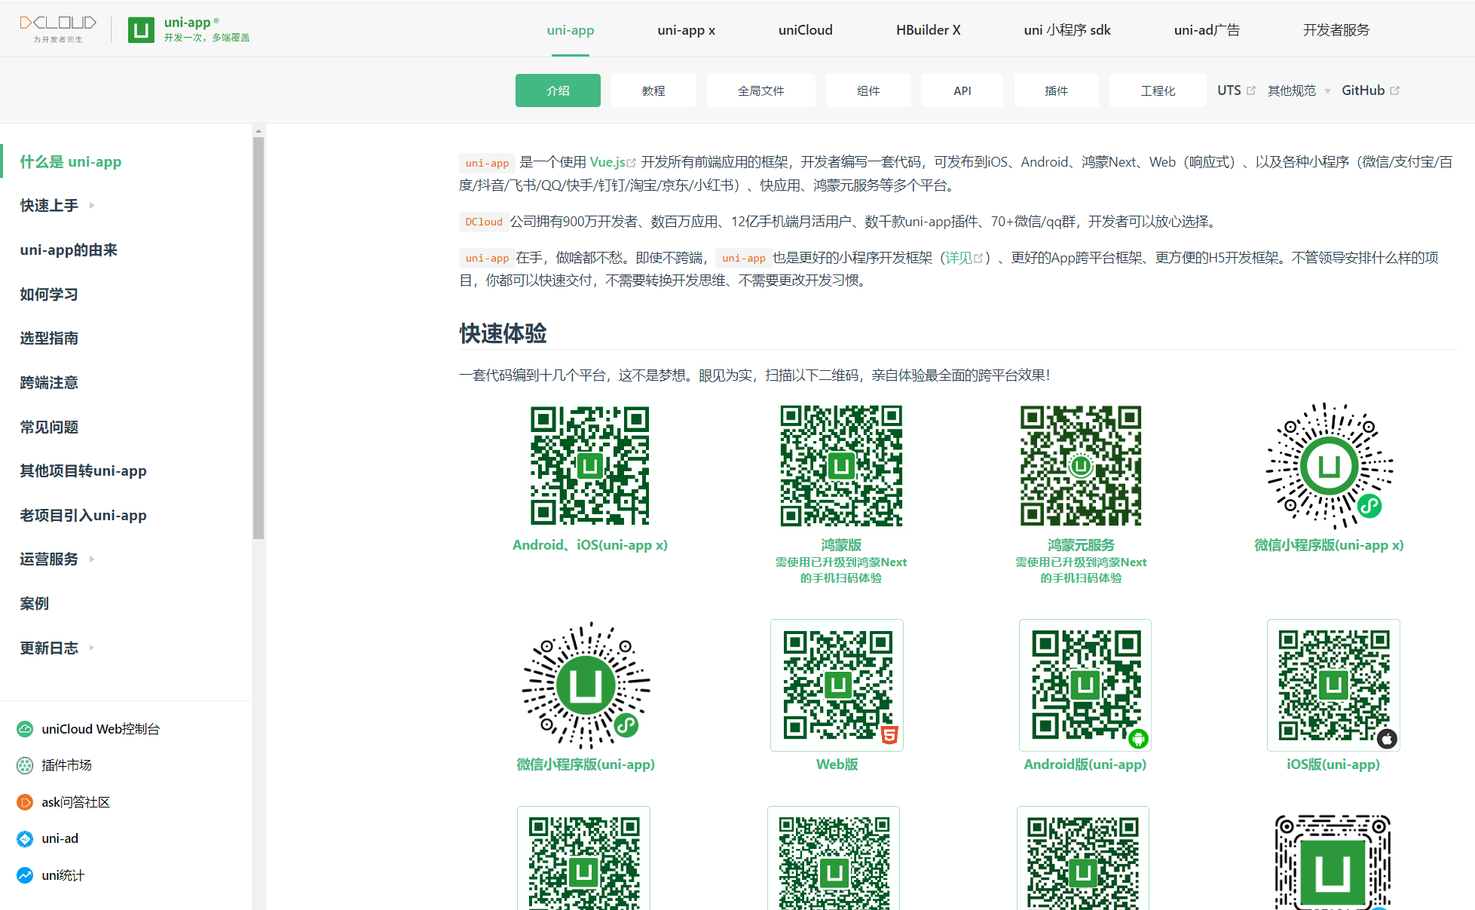Click the Android、iOS(uni-app x) QR code
1475x910 pixels.
589,466
